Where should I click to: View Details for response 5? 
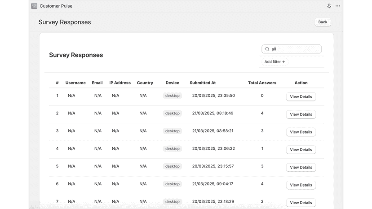301,167
